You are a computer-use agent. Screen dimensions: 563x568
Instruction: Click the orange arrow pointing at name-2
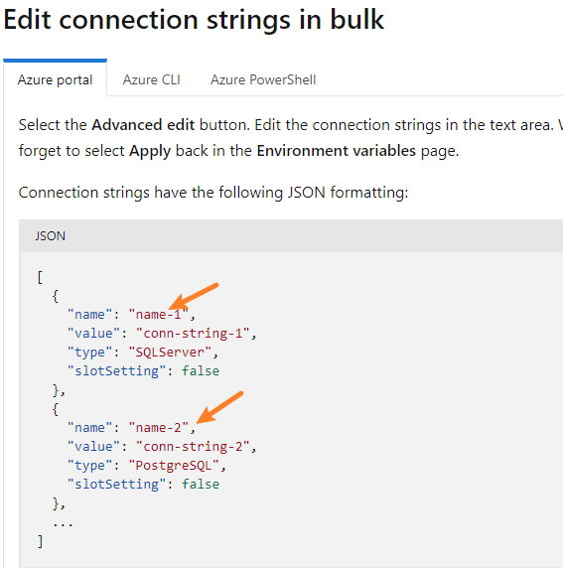(219, 407)
